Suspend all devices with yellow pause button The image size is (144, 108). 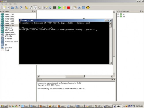(x=64, y=7)
